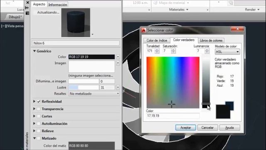Viewport: 266px width, 150px height.
Task: Expand the Transparencia section
Action: coord(34,109)
